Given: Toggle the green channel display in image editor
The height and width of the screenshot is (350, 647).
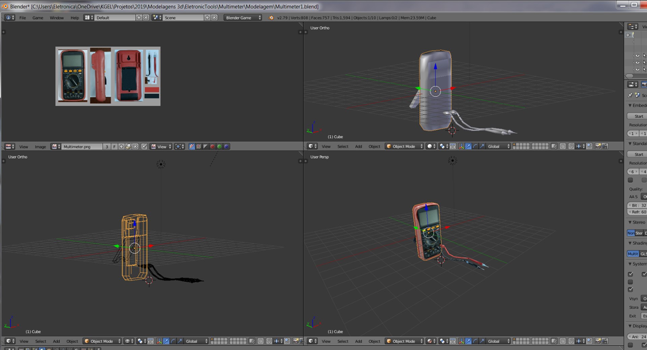Looking at the screenshot, I should click(x=219, y=147).
